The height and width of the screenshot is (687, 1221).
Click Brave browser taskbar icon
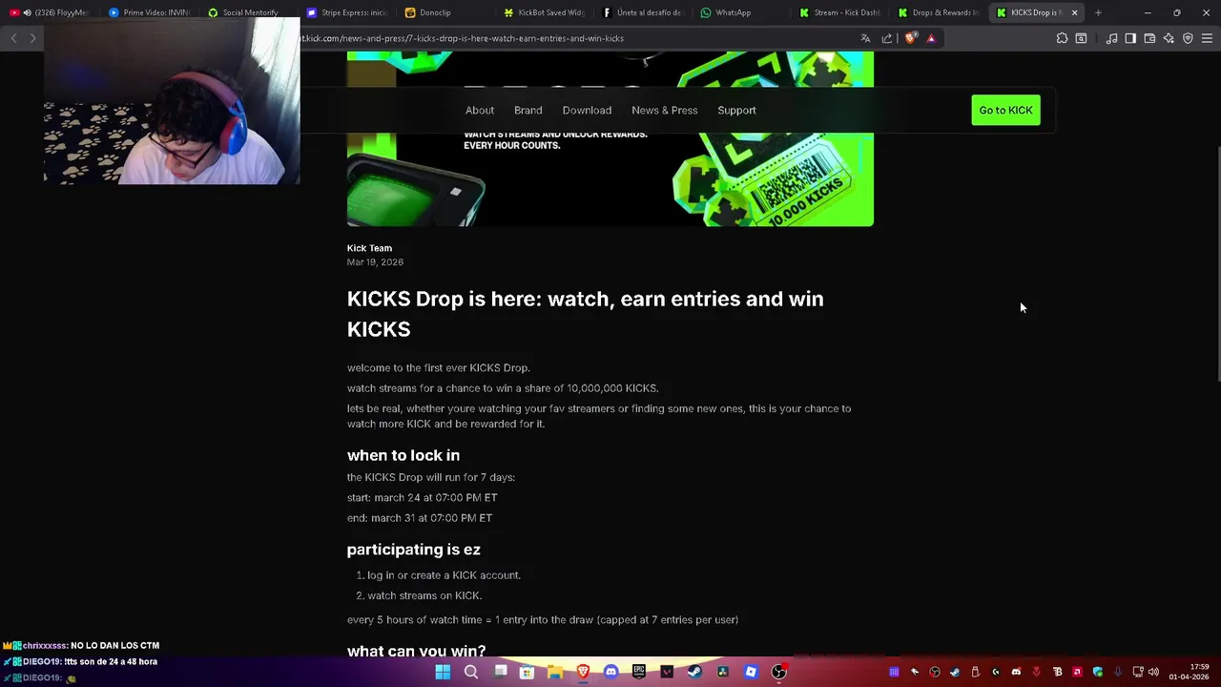583,672
